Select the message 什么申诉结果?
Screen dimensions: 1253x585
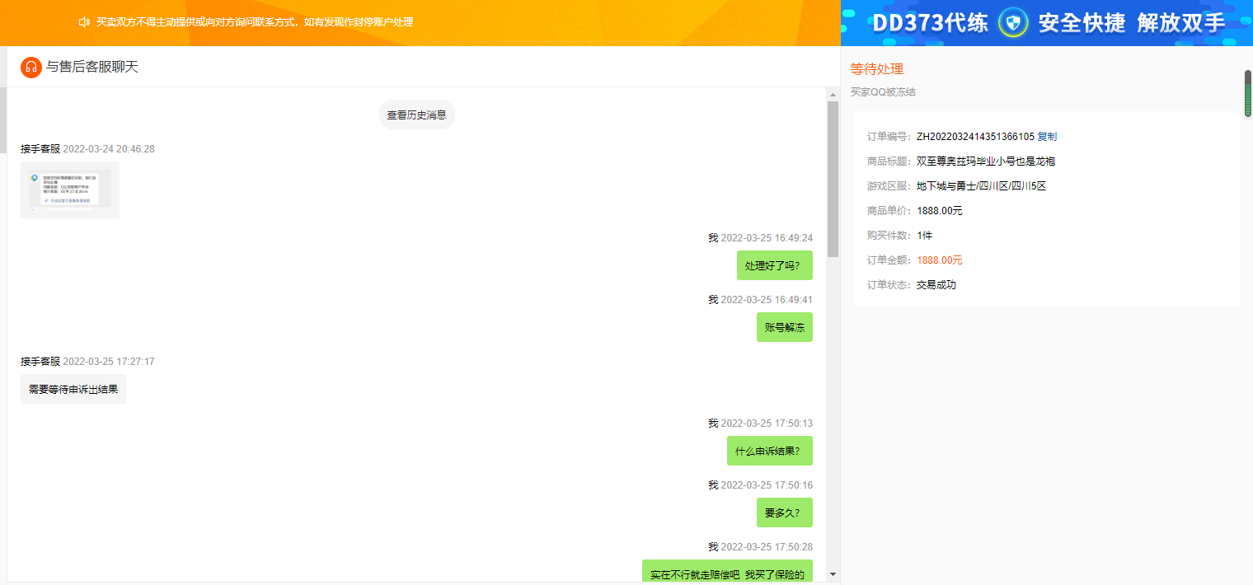[769, 451]
